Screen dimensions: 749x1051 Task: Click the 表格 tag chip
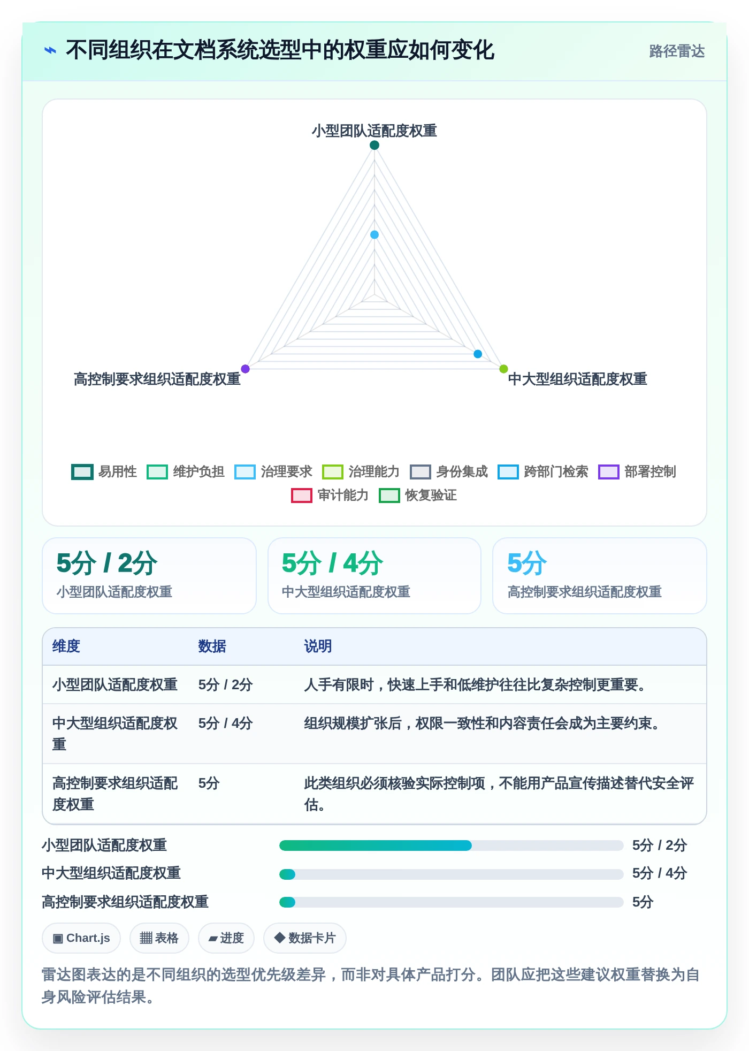[159, 938]
